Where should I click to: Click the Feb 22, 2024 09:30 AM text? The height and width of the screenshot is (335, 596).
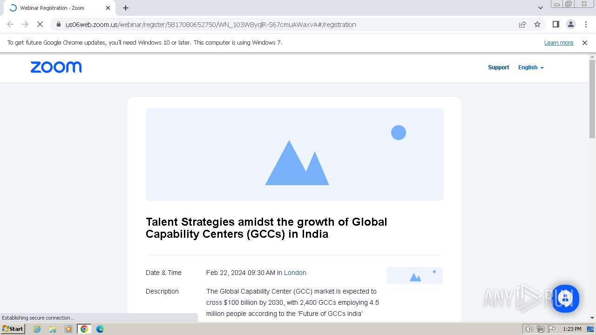(x=241, y=273)
